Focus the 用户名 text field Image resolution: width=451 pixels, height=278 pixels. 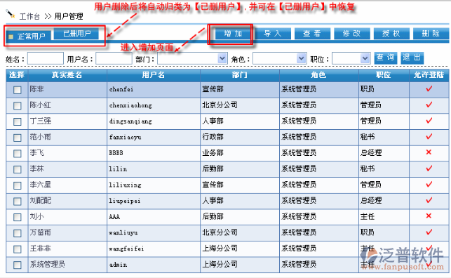pos(114,58)
